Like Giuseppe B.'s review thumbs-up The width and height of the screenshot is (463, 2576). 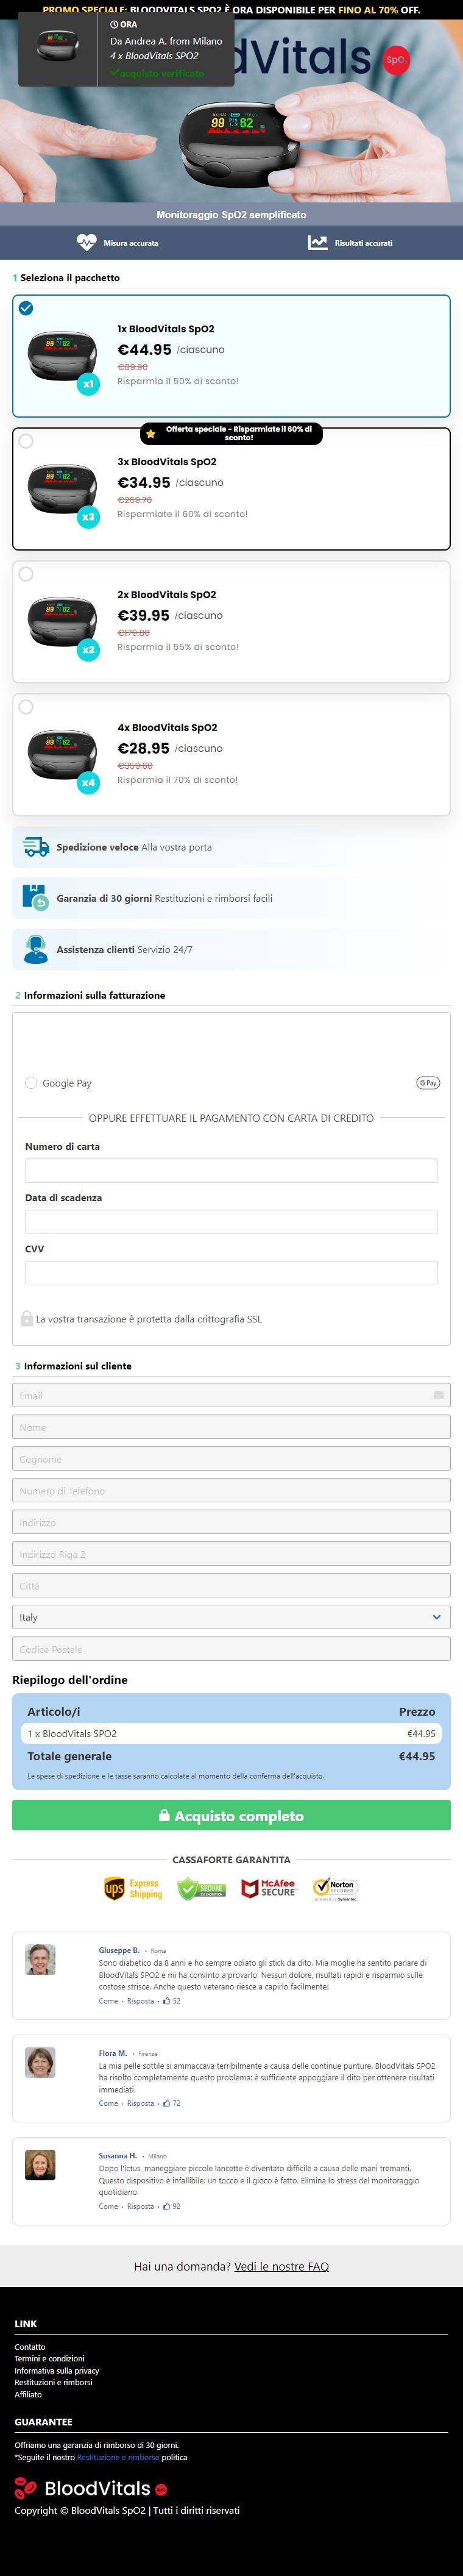[x=171, y=2001]
